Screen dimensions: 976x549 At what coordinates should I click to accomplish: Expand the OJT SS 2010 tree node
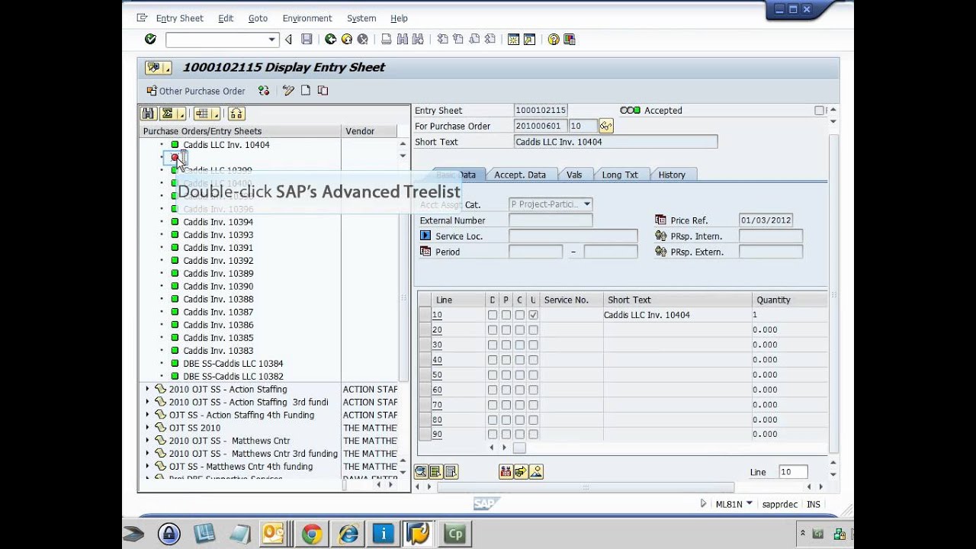[x=147, y=428]
